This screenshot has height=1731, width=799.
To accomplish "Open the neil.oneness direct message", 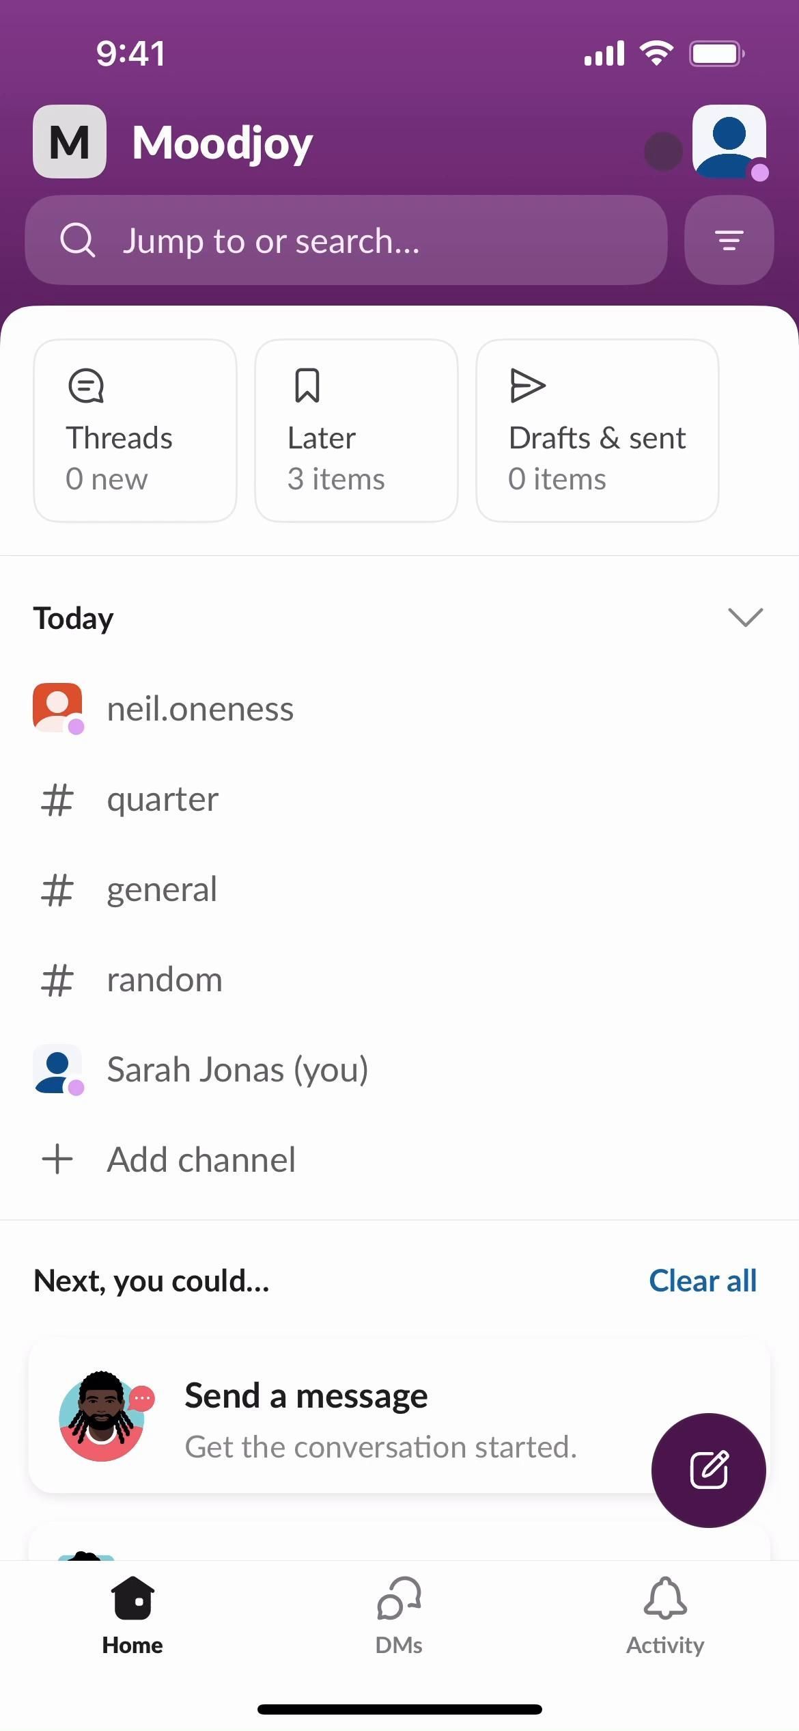I will 199,709.
